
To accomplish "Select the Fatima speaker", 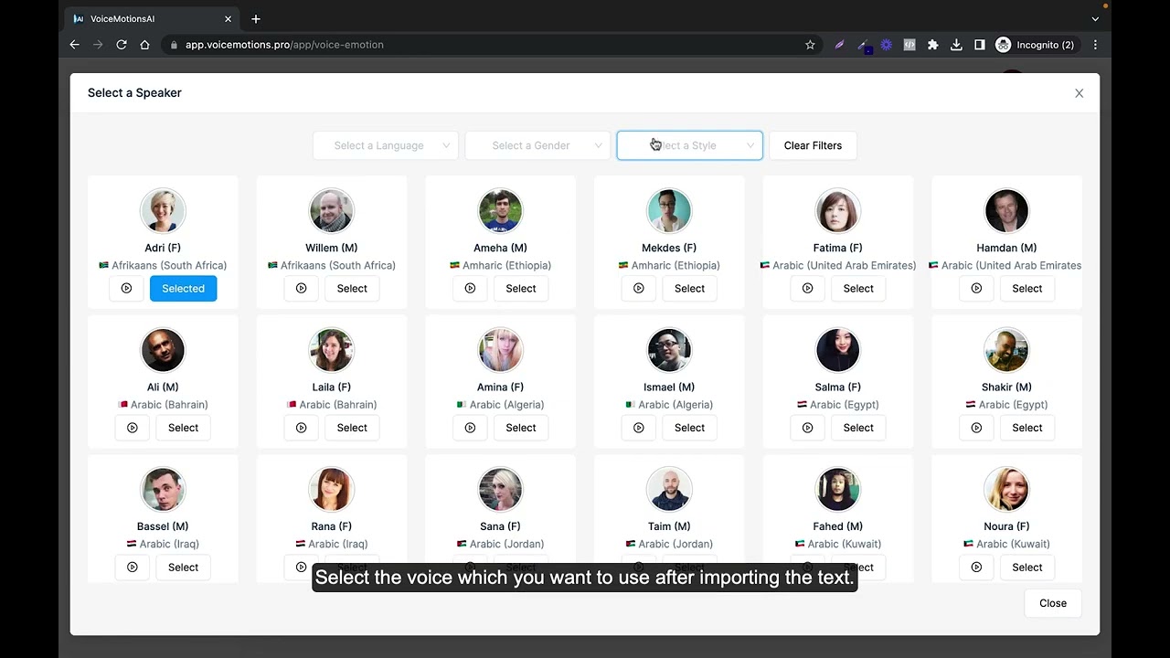I will (858, 288).
